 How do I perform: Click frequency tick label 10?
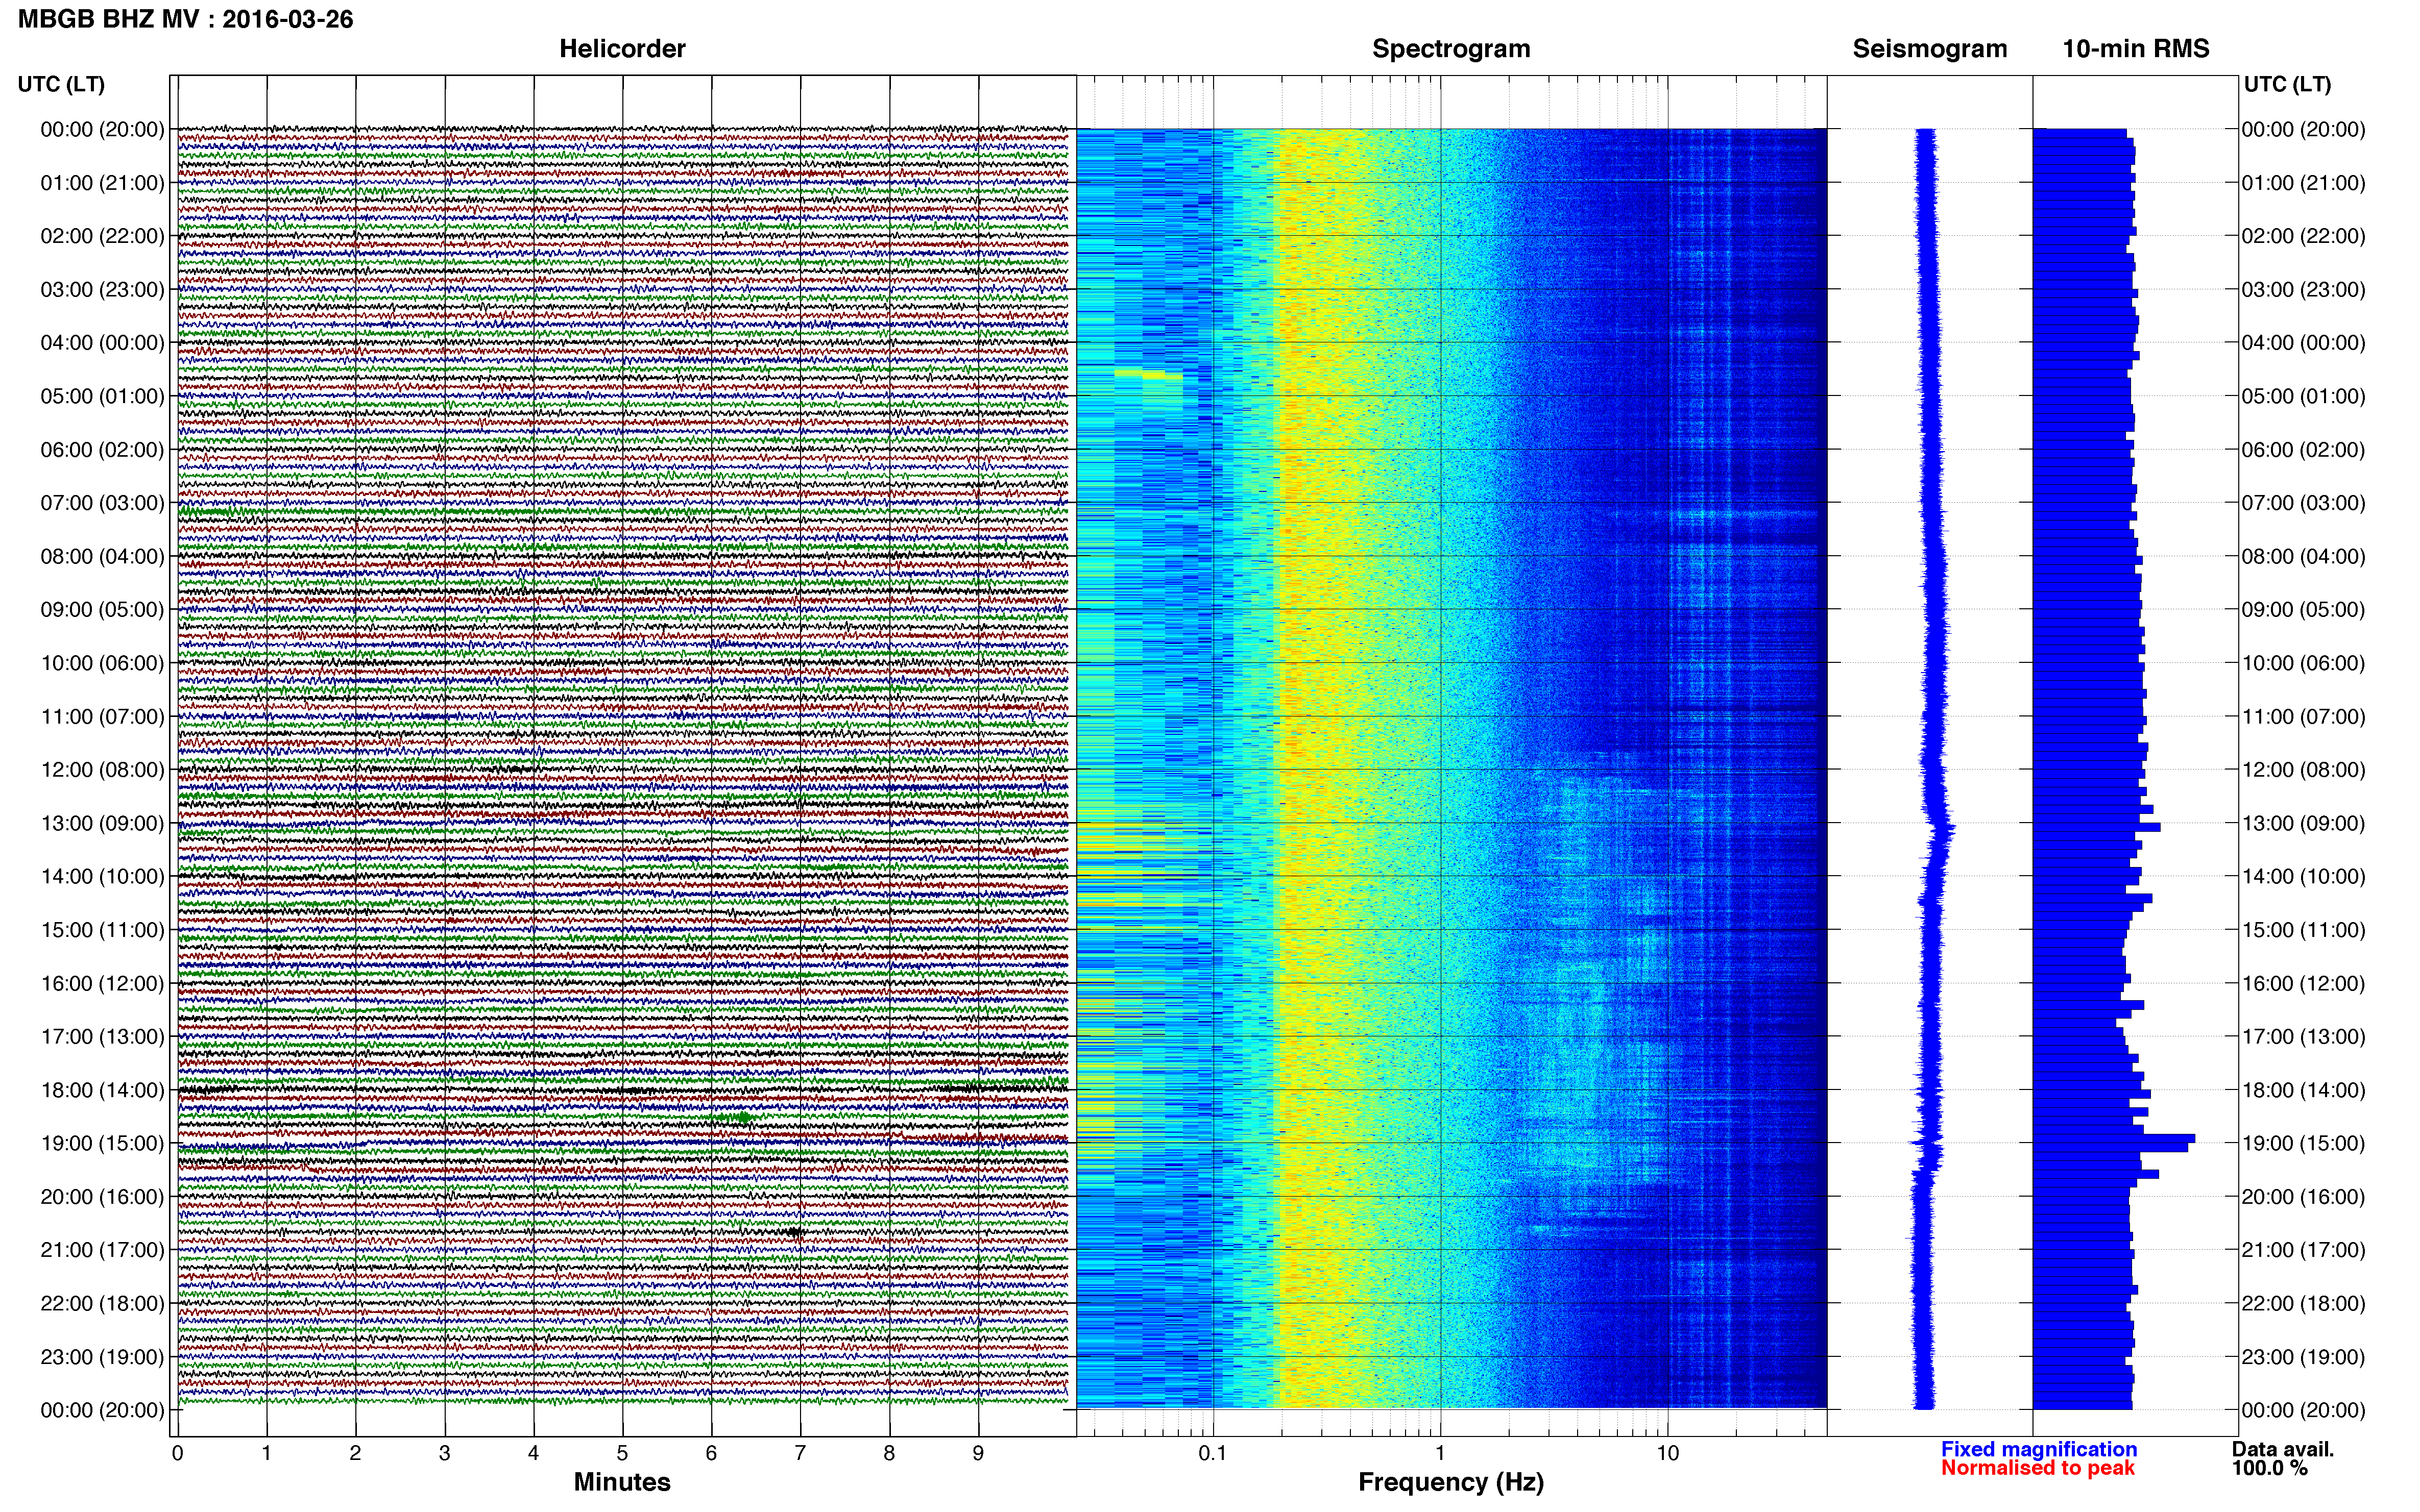1667,1453
